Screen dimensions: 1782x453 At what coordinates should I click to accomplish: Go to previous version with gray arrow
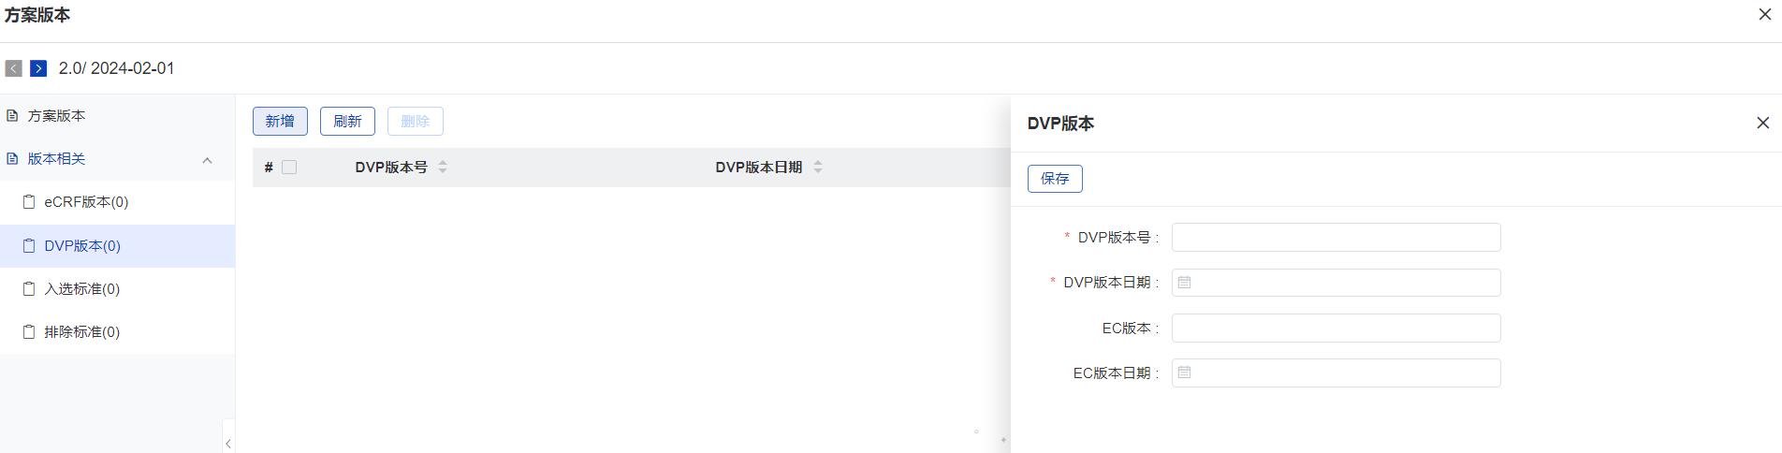13,68
